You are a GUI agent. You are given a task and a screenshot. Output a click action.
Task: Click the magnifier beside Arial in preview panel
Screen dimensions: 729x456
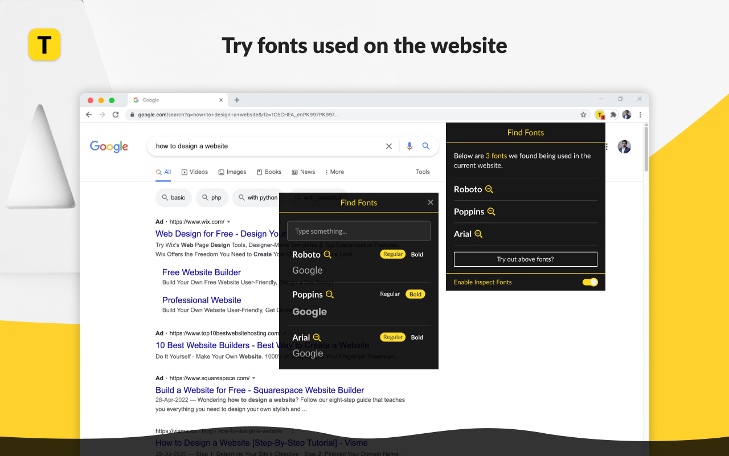pyautogui.click(x=317, y=337)
